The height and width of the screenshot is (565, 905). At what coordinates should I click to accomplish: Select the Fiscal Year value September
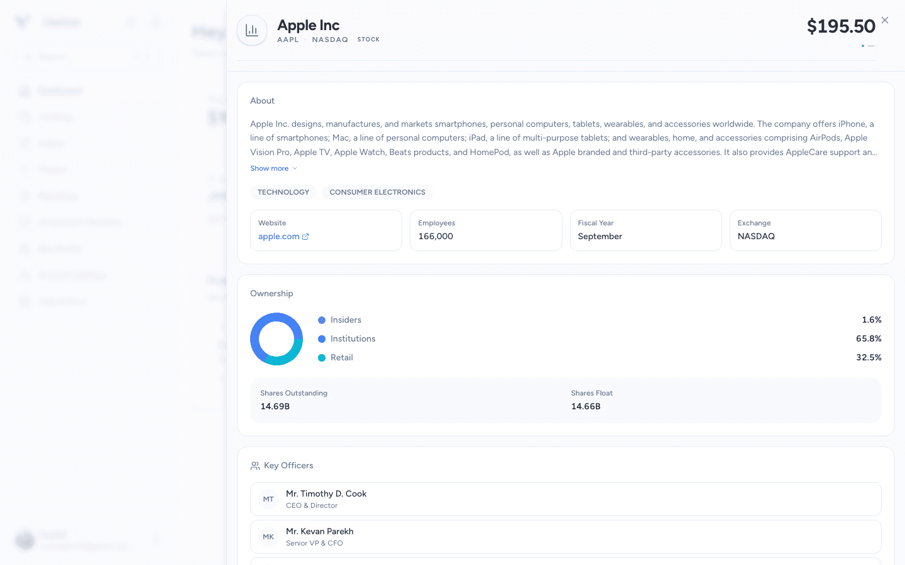point(600,237)
